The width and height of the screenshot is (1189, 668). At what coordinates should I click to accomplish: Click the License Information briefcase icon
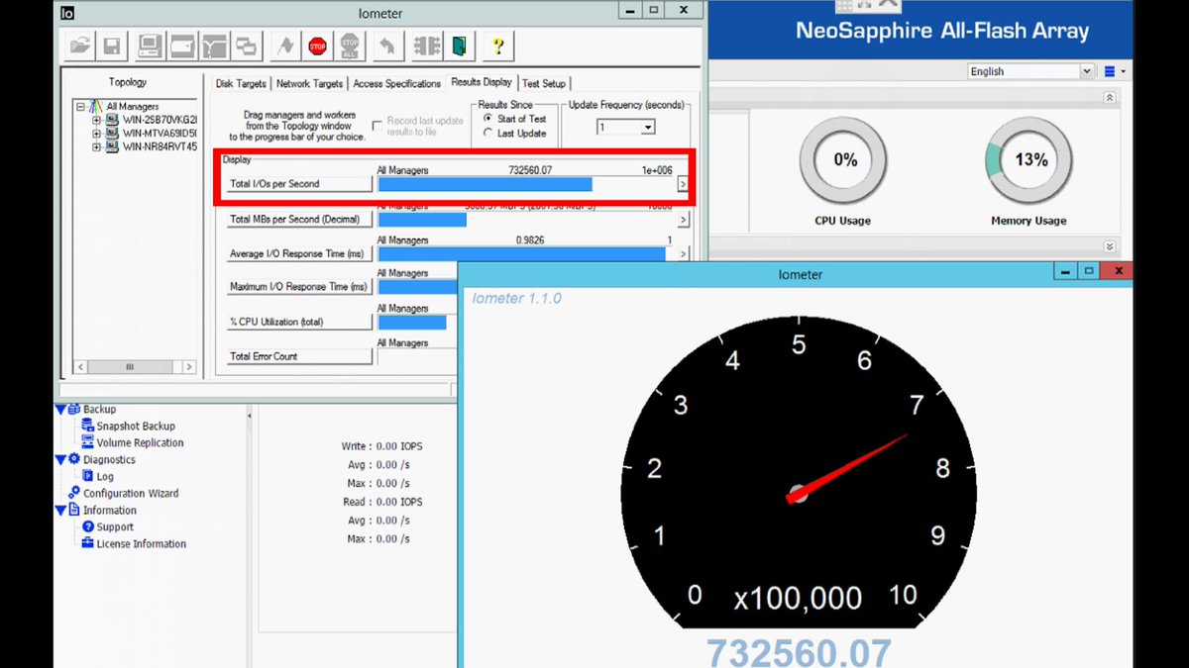click(x=88, y=543)
